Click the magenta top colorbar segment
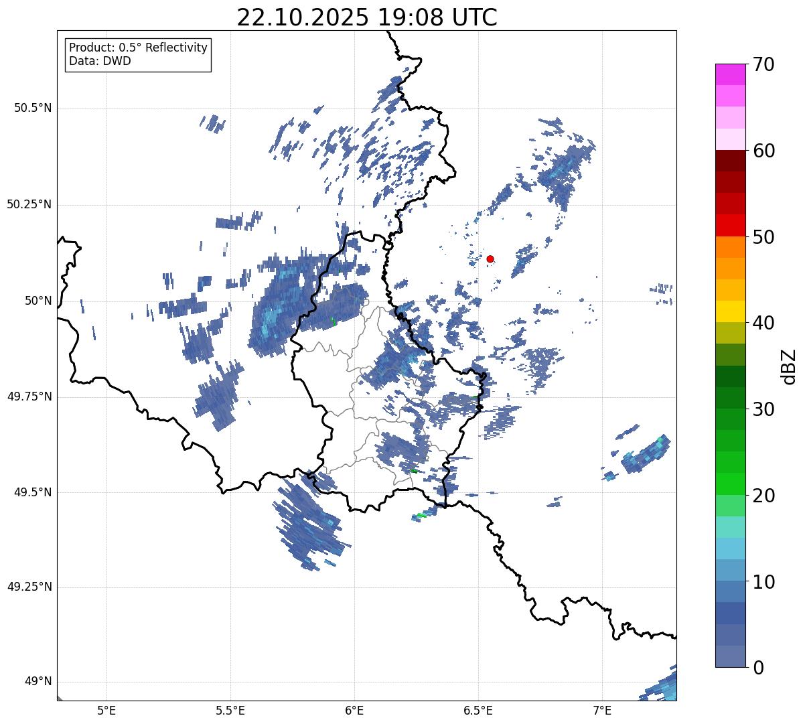This screenshot has height=724, width=805. [730, 74]
